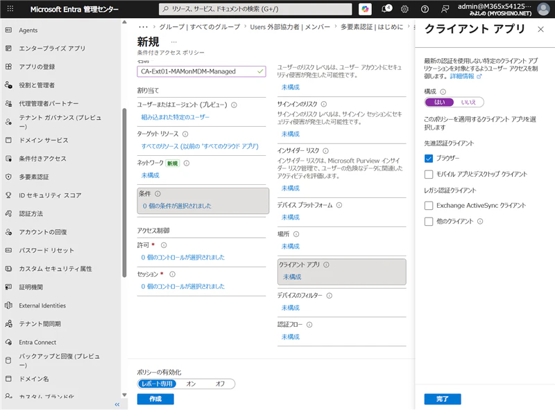Focus the top resource search box
Screen dimensions: 555x410
255,9
